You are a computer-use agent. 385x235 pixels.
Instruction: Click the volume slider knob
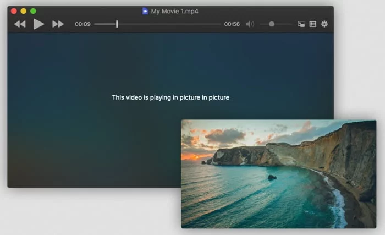pos(272,24)
